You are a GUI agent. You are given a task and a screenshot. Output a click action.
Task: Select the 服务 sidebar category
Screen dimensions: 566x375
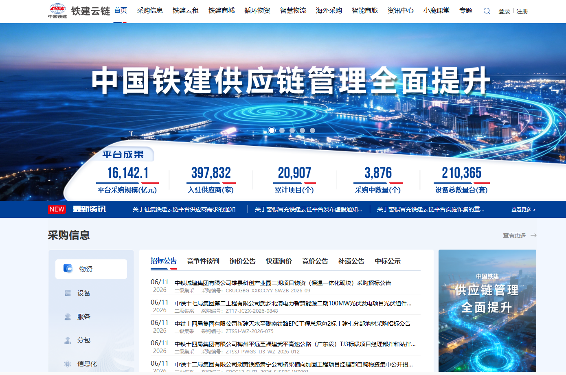tap(91, 317)
